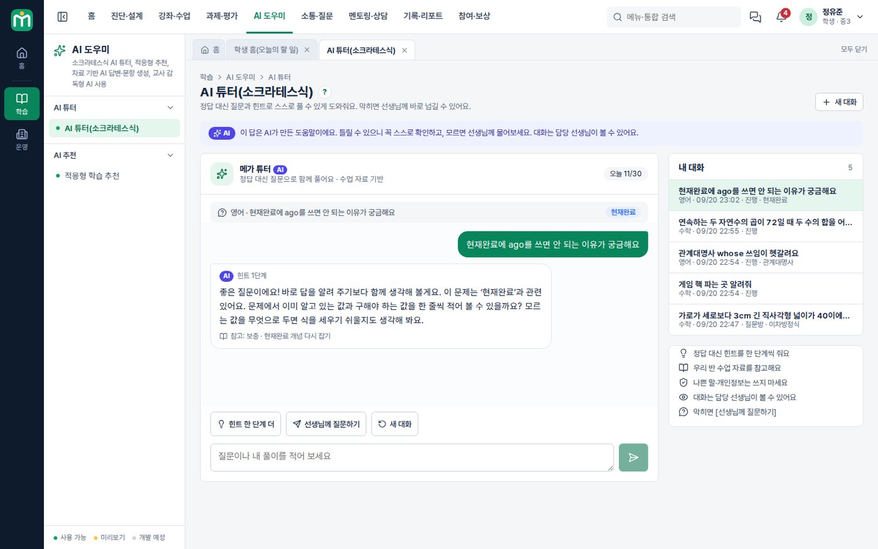This screenshot has width=878, height=549.
Task: Select the 학습 book icon in sidebar
Action: coord(22,104)
